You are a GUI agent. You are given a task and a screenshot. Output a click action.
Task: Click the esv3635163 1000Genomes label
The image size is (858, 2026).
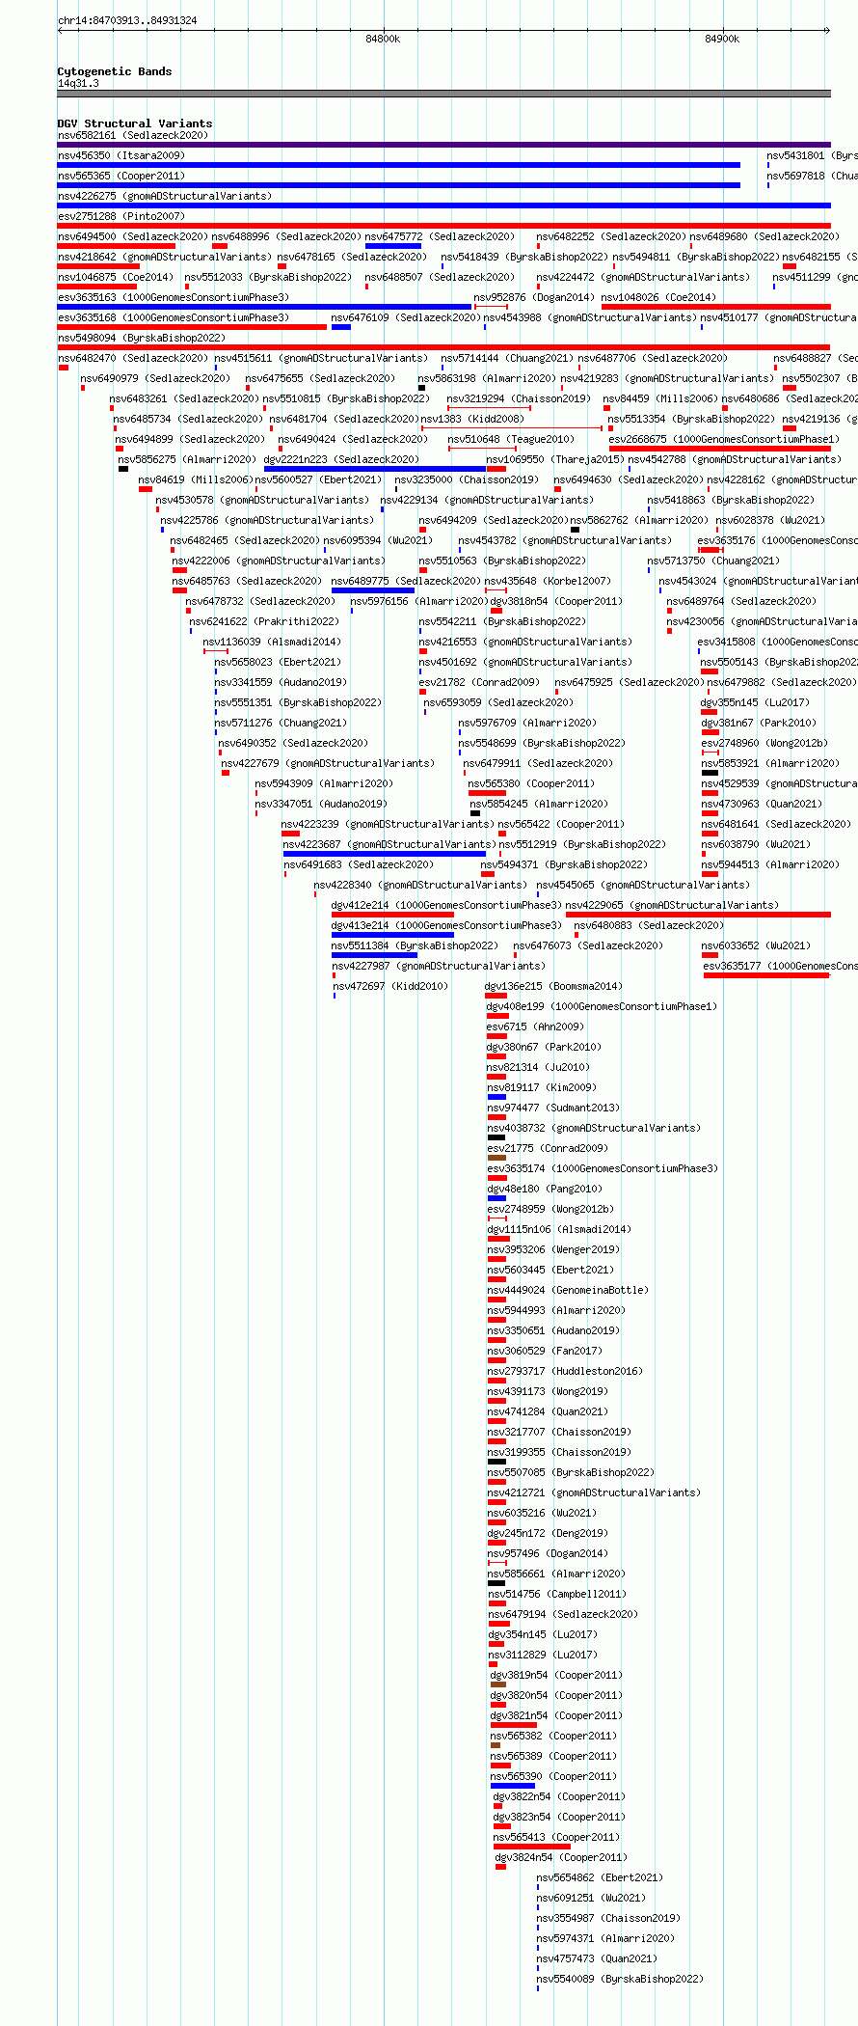coord(174,297)
